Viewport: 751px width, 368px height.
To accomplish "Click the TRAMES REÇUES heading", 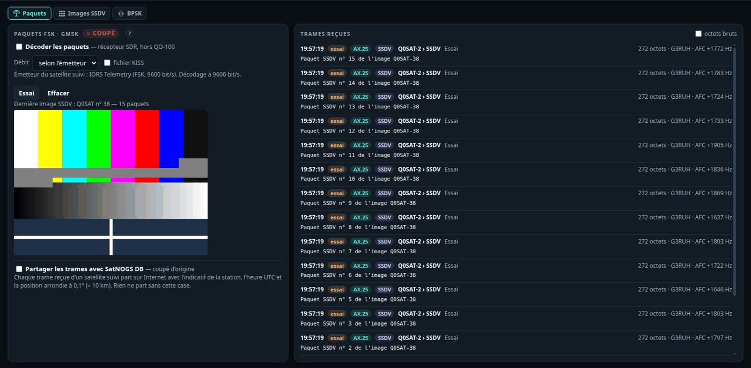I will click(325, 34).
